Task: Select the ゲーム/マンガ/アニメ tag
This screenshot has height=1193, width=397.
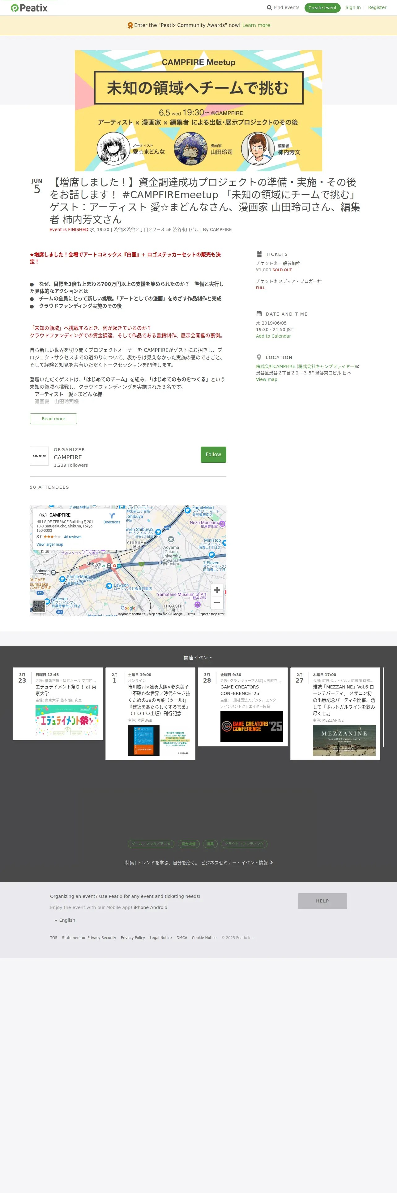Action: coord(151,844)
